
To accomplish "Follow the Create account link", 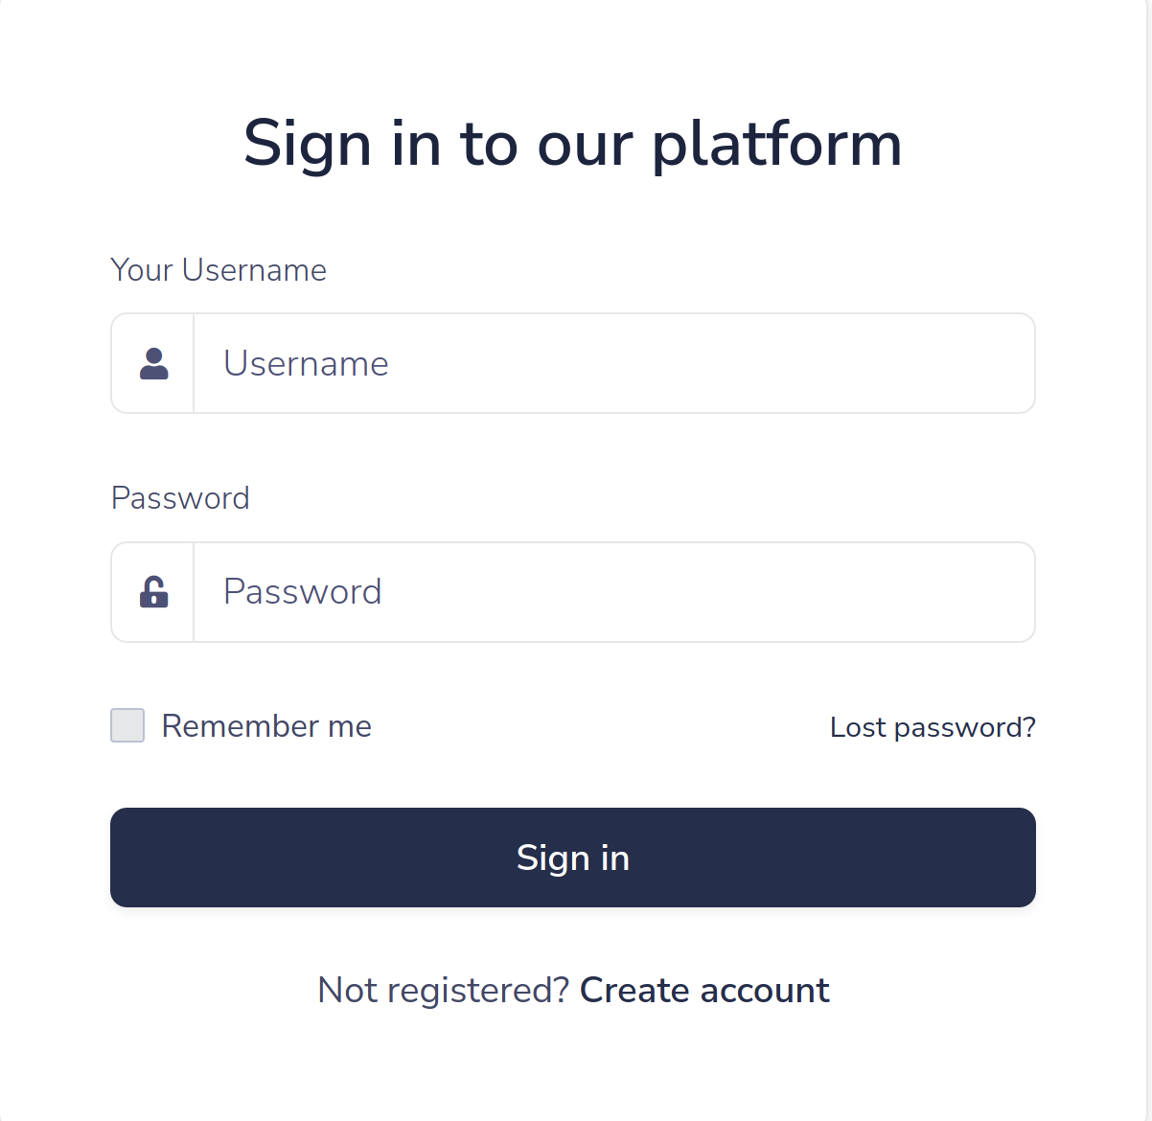I will (x=704, y=990).
